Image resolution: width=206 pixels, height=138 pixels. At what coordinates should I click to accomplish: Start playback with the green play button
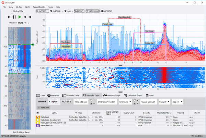coord(20,17)
